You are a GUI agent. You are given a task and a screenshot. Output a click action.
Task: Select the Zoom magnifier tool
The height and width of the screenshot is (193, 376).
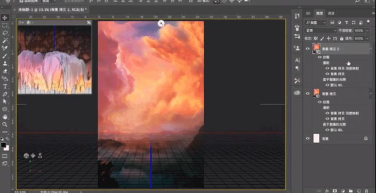point(5,124)
